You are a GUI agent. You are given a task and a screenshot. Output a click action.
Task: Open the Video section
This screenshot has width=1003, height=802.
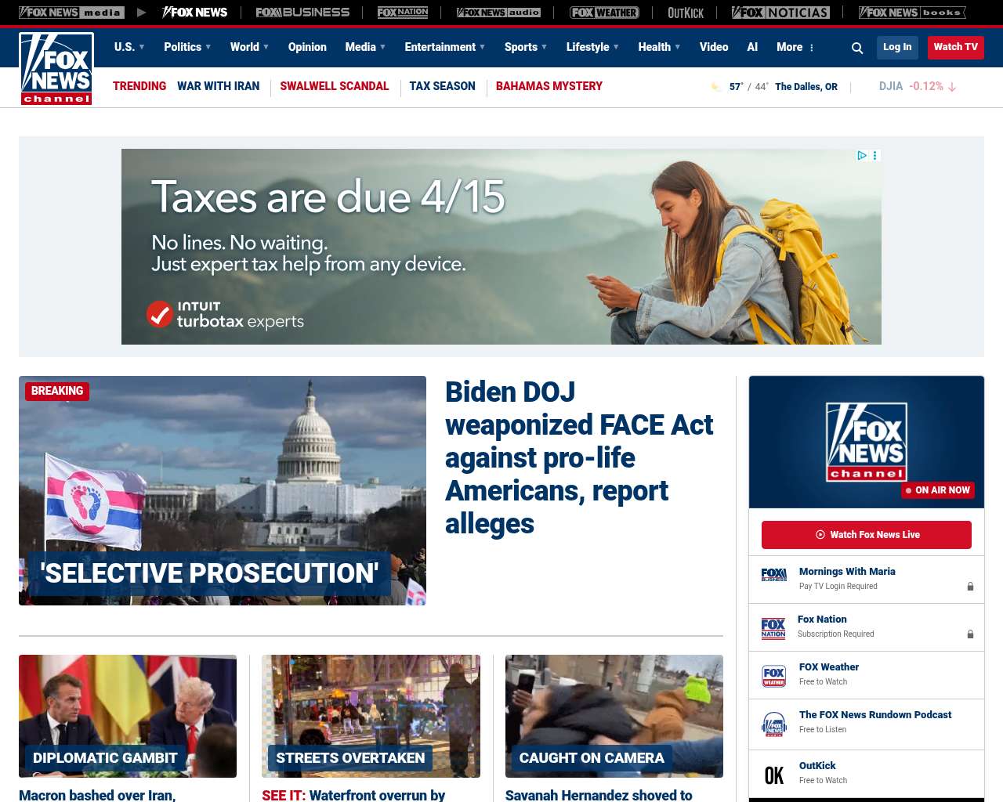pyautogui.click(x=714, y=47)
